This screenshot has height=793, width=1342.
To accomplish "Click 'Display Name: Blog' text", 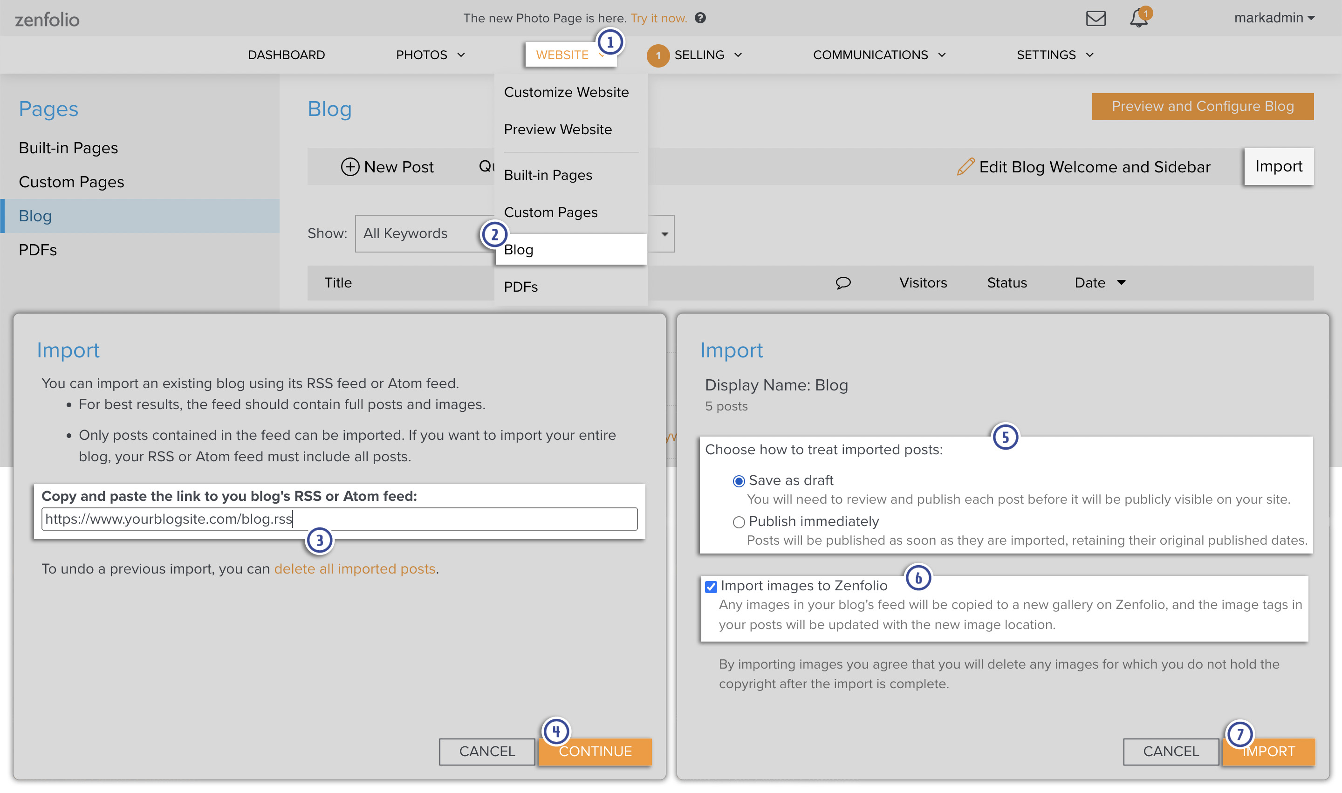I will (x=776, y=385).
